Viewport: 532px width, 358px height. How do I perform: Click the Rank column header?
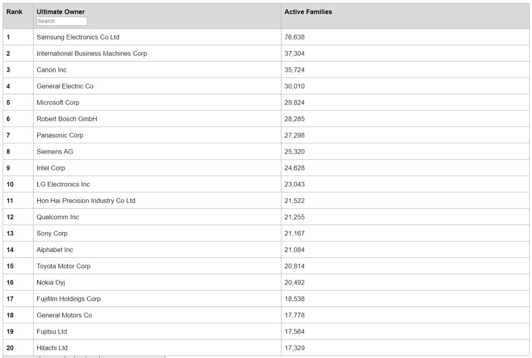point(15,12)
